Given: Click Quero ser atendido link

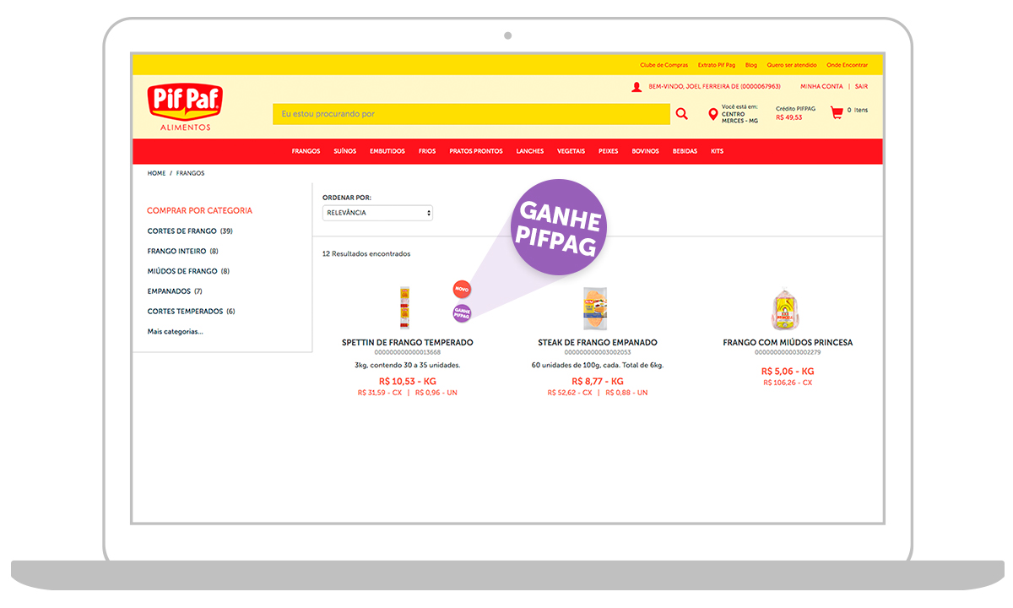Looking at the screenshot, I should 792,65.
